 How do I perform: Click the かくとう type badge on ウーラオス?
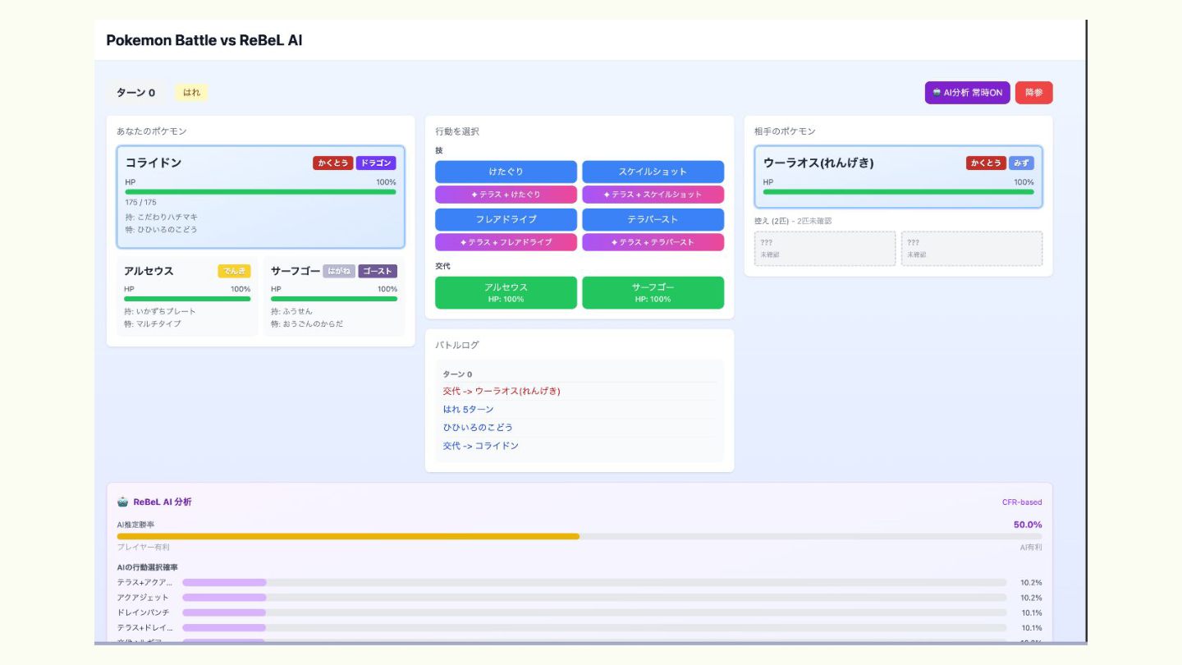click(x=986, y=163)
